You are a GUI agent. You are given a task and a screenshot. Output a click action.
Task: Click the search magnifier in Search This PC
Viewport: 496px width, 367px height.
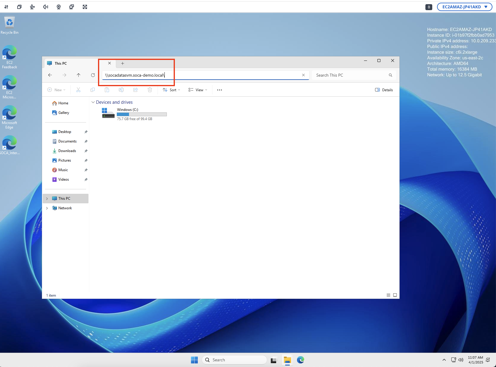point(390,75)
